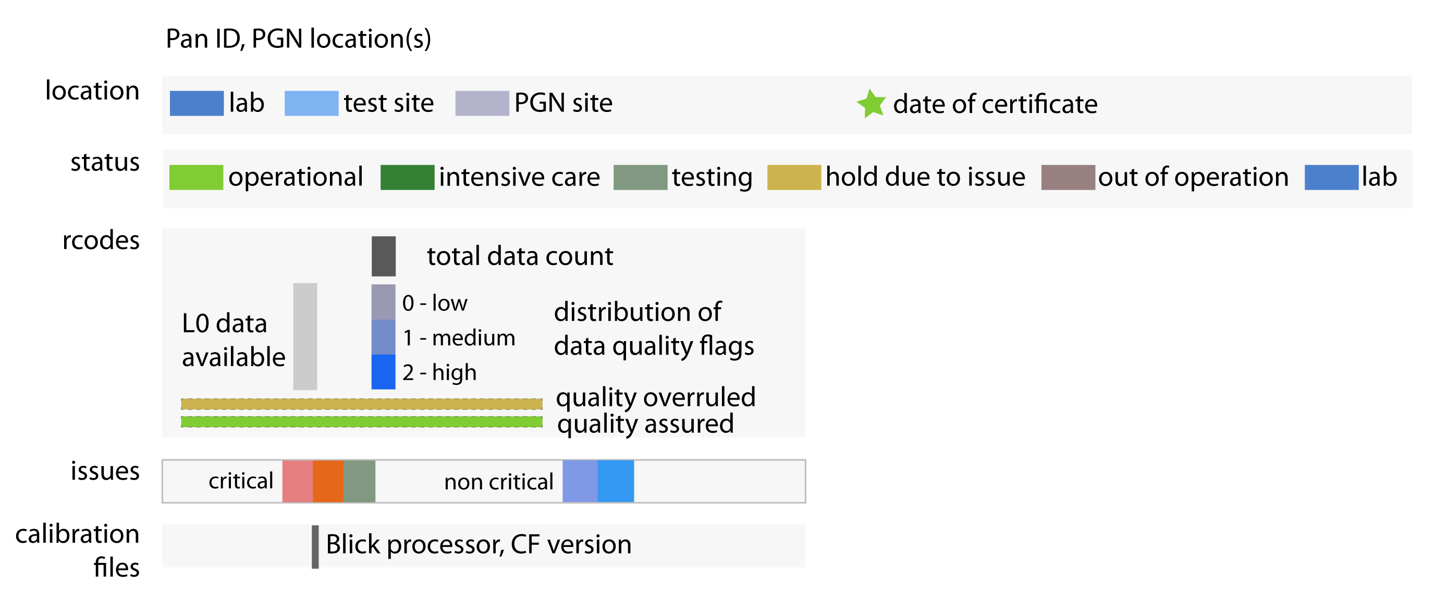1435x602 pixels.
Task: Click the green star date of certificate icon
Action: [x=870, y=104]
